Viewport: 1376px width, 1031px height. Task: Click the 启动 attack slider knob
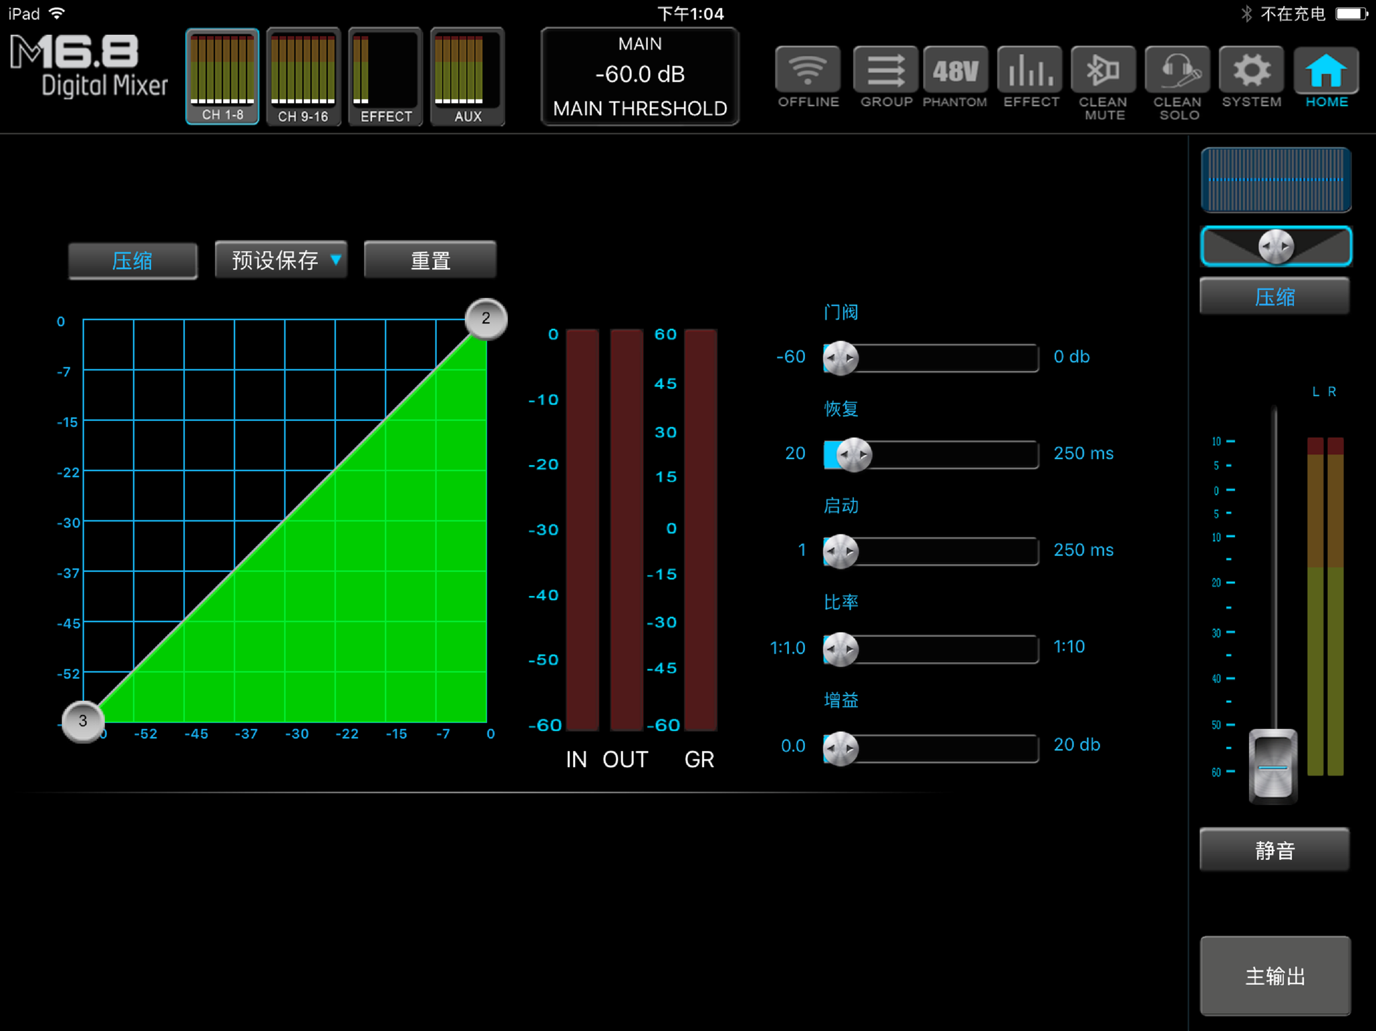(x=841, y=551)
